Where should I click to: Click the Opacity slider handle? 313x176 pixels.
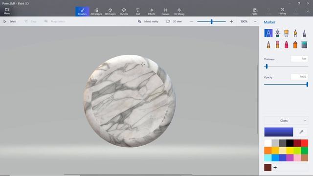(307, 85)
